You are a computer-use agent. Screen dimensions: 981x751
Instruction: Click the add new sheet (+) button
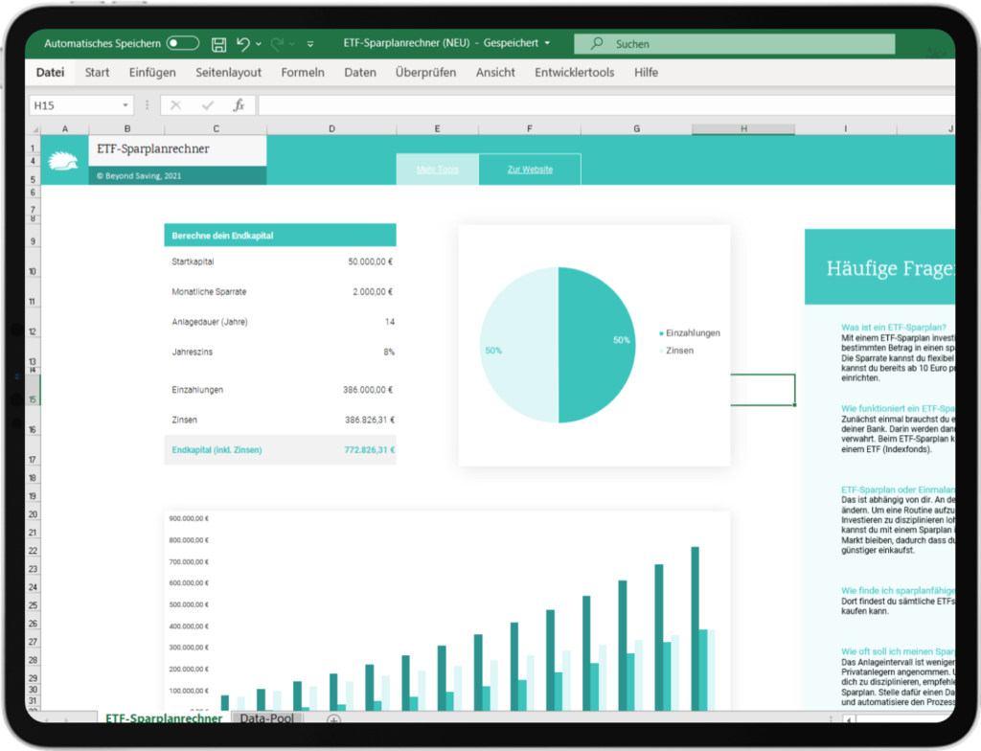pos(333,718)
